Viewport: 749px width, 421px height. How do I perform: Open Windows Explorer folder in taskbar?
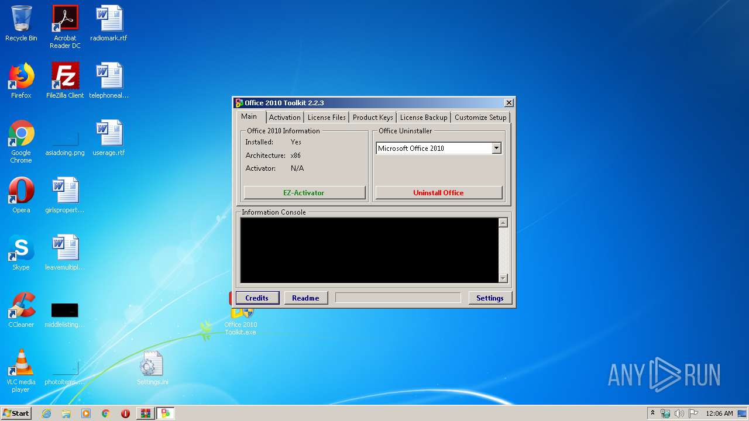[66, 413]
